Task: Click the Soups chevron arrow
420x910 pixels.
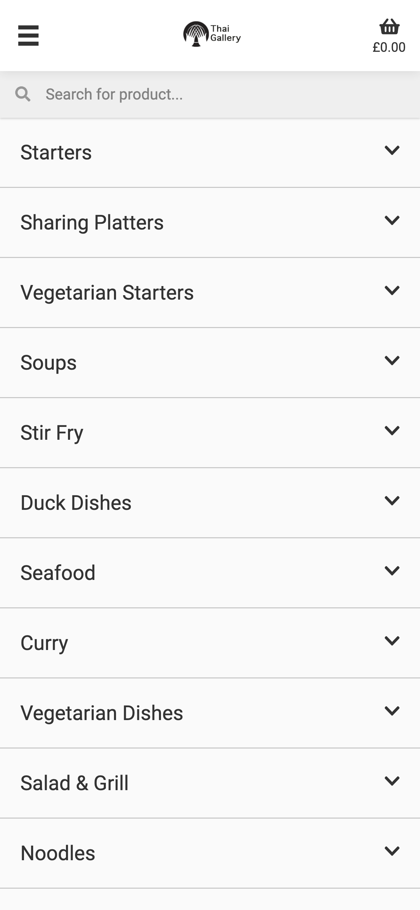Action: tap(392, 360)
